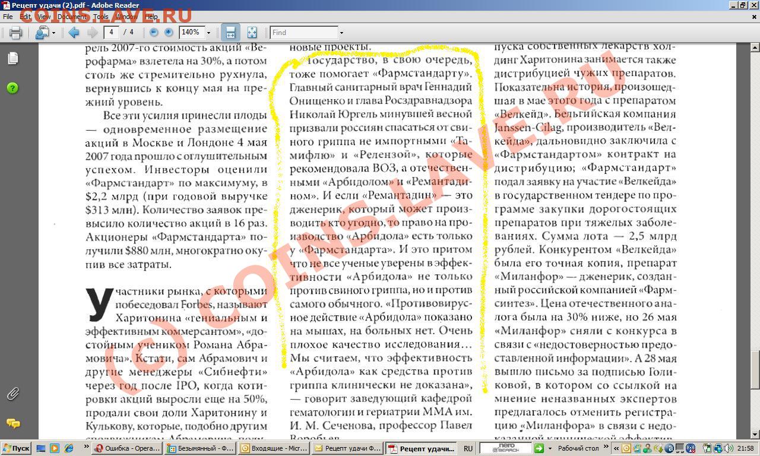Click the active Рецепт удачи PDF taskbar button
The width and height of the screenshot is (760, 456).
coord(420,449)
